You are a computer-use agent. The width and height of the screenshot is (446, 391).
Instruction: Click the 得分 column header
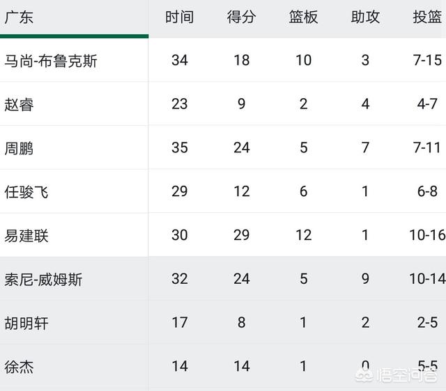point(242,17)
